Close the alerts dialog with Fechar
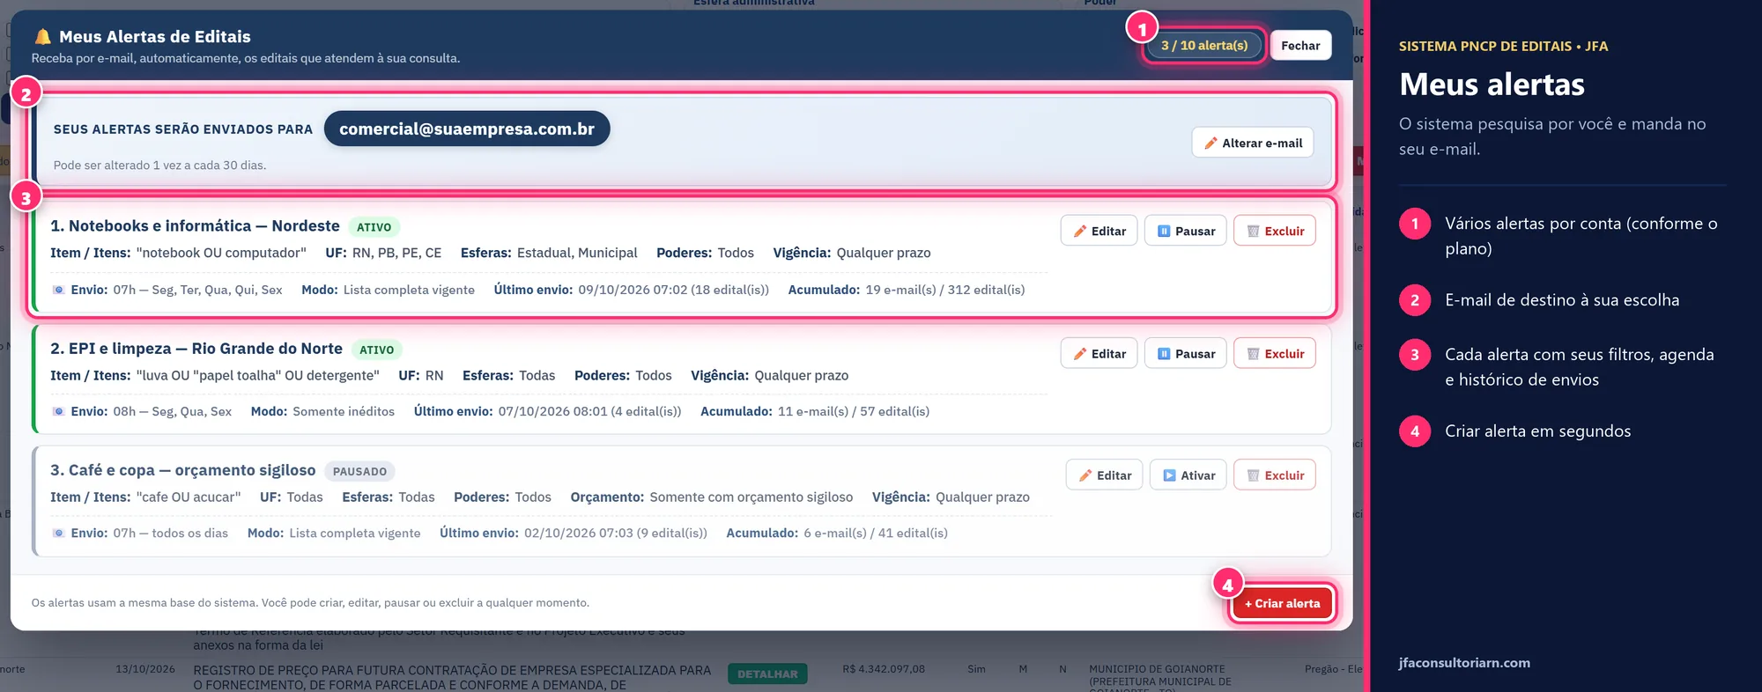 click(x=1300, y=46)
